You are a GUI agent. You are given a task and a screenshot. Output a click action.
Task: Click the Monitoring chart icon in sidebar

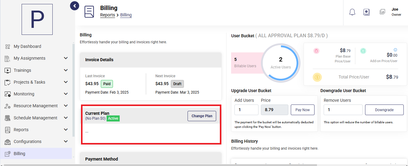point(8,94)
